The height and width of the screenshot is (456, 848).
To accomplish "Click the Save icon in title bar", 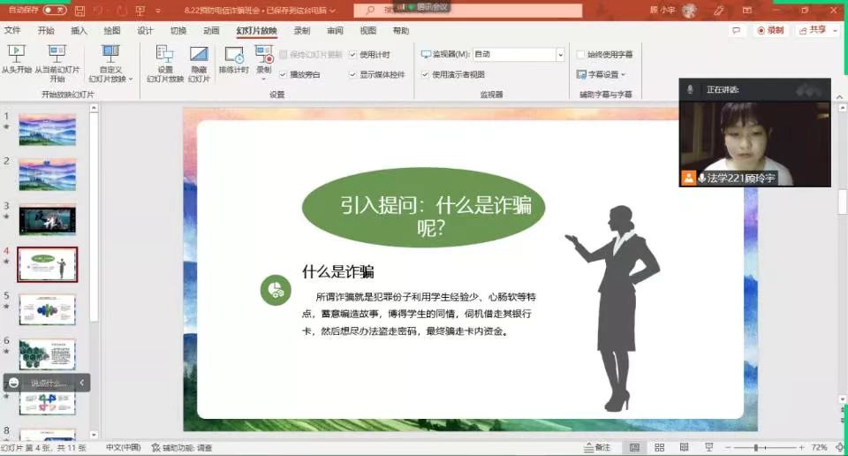I will (80, 11).
